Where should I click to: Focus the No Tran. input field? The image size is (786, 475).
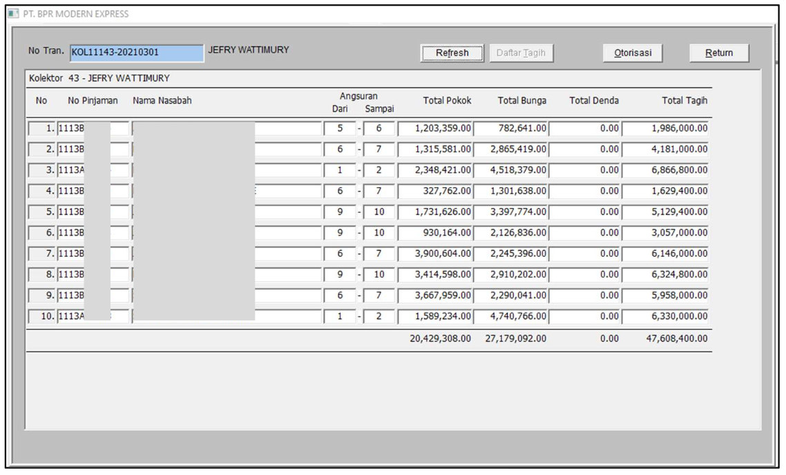coord(137,54)
